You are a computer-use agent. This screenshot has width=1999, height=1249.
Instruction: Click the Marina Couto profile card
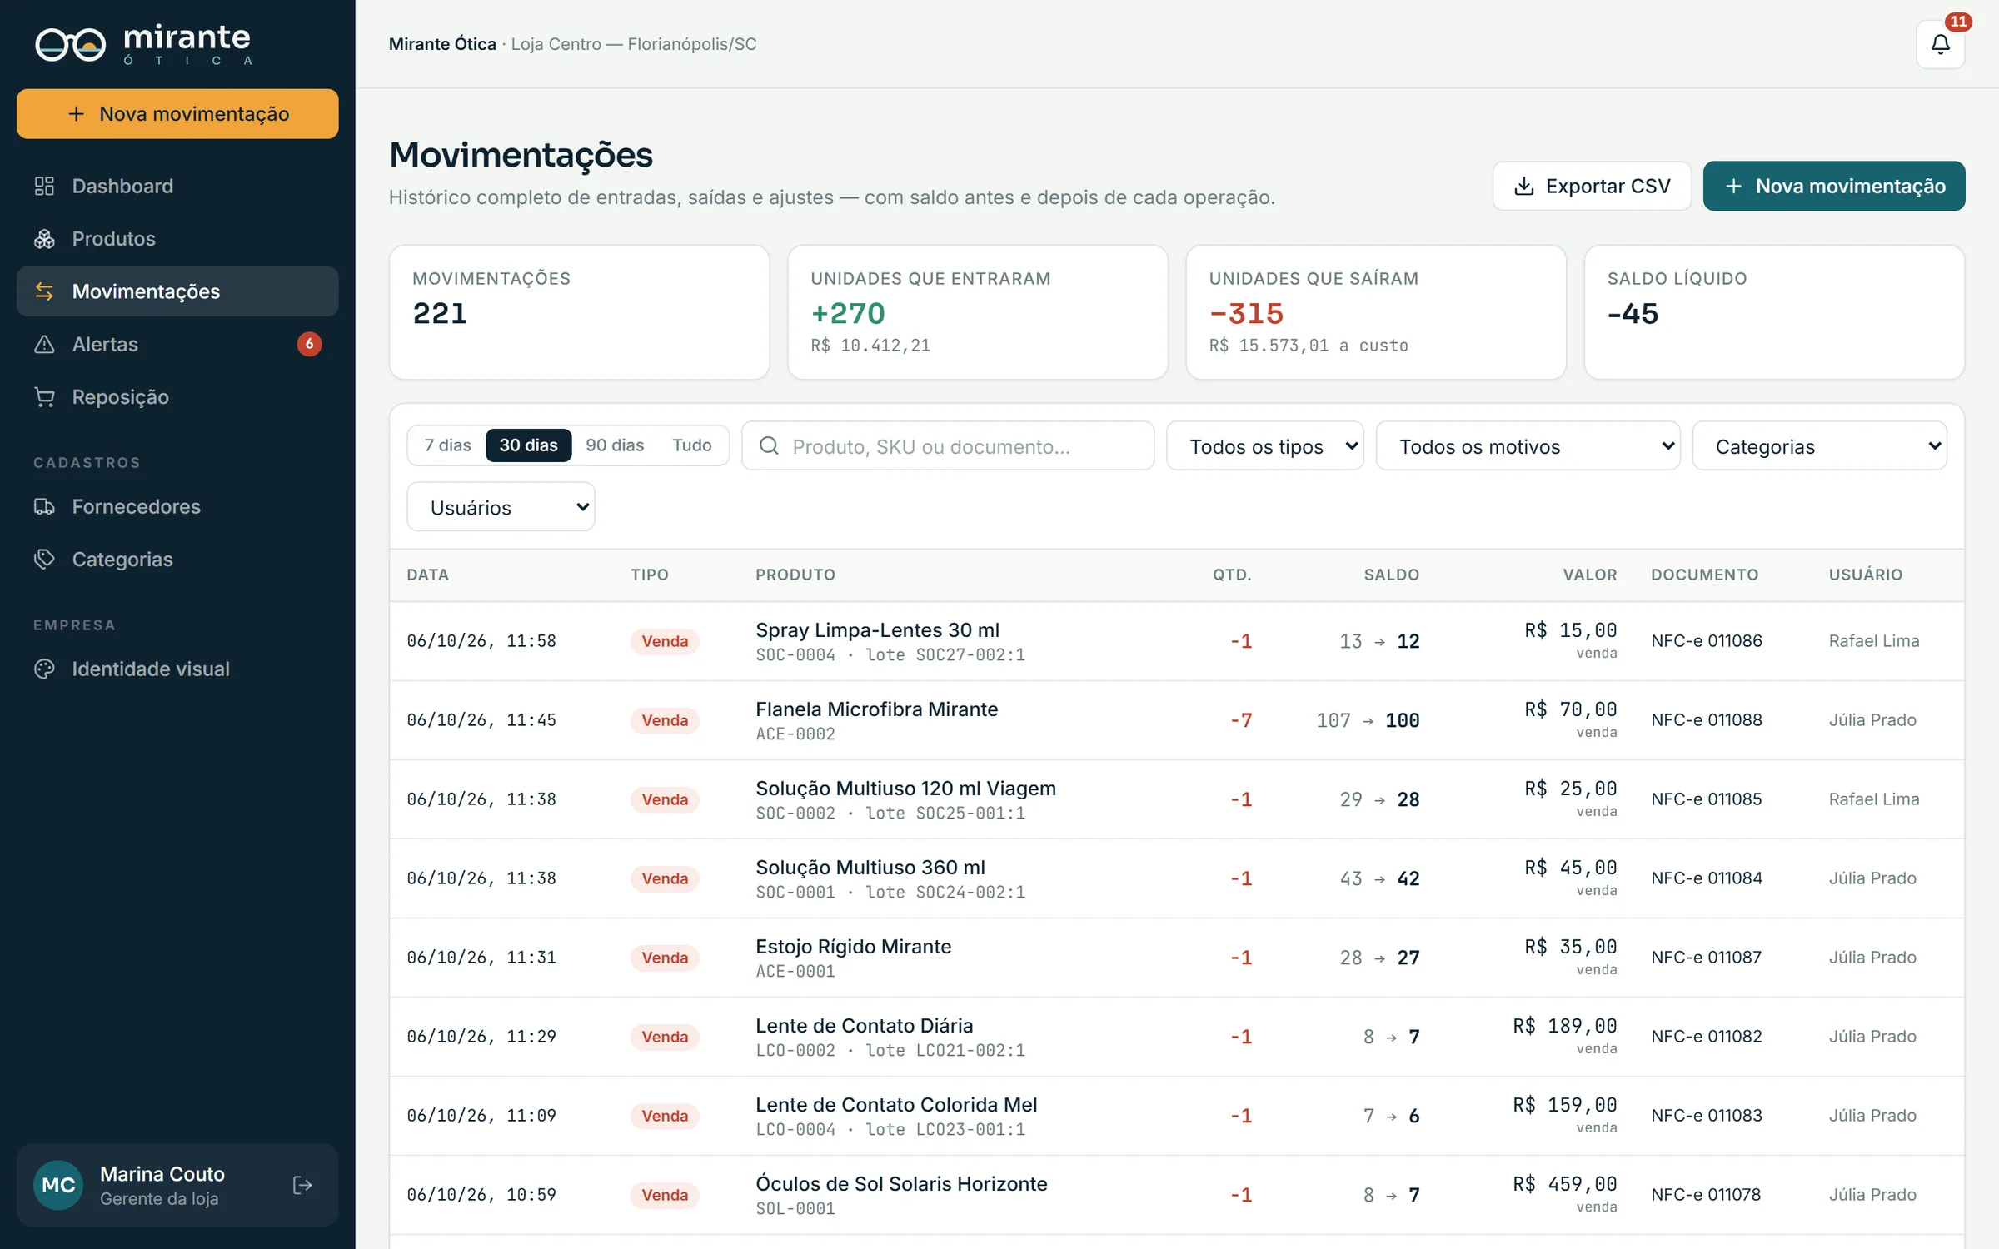177,1185
